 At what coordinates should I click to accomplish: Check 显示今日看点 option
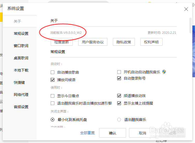coord(53,96)
